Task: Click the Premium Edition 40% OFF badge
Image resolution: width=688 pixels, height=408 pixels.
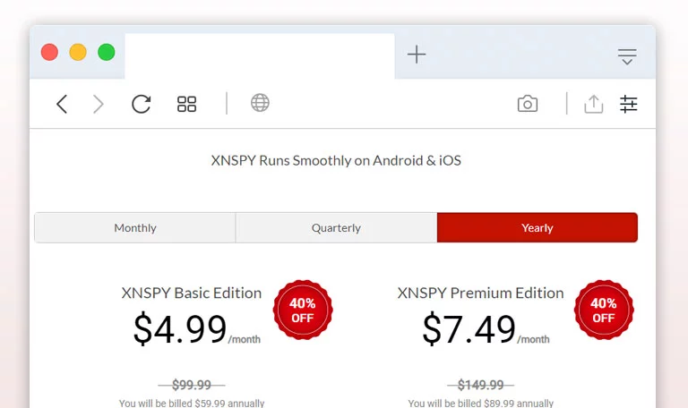Action: point(604,310)
